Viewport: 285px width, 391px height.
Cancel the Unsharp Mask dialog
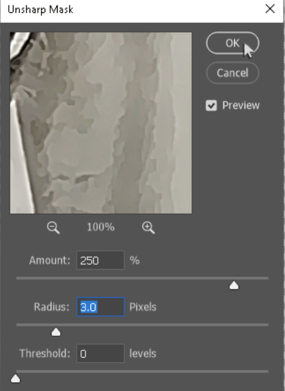[232, 73]
